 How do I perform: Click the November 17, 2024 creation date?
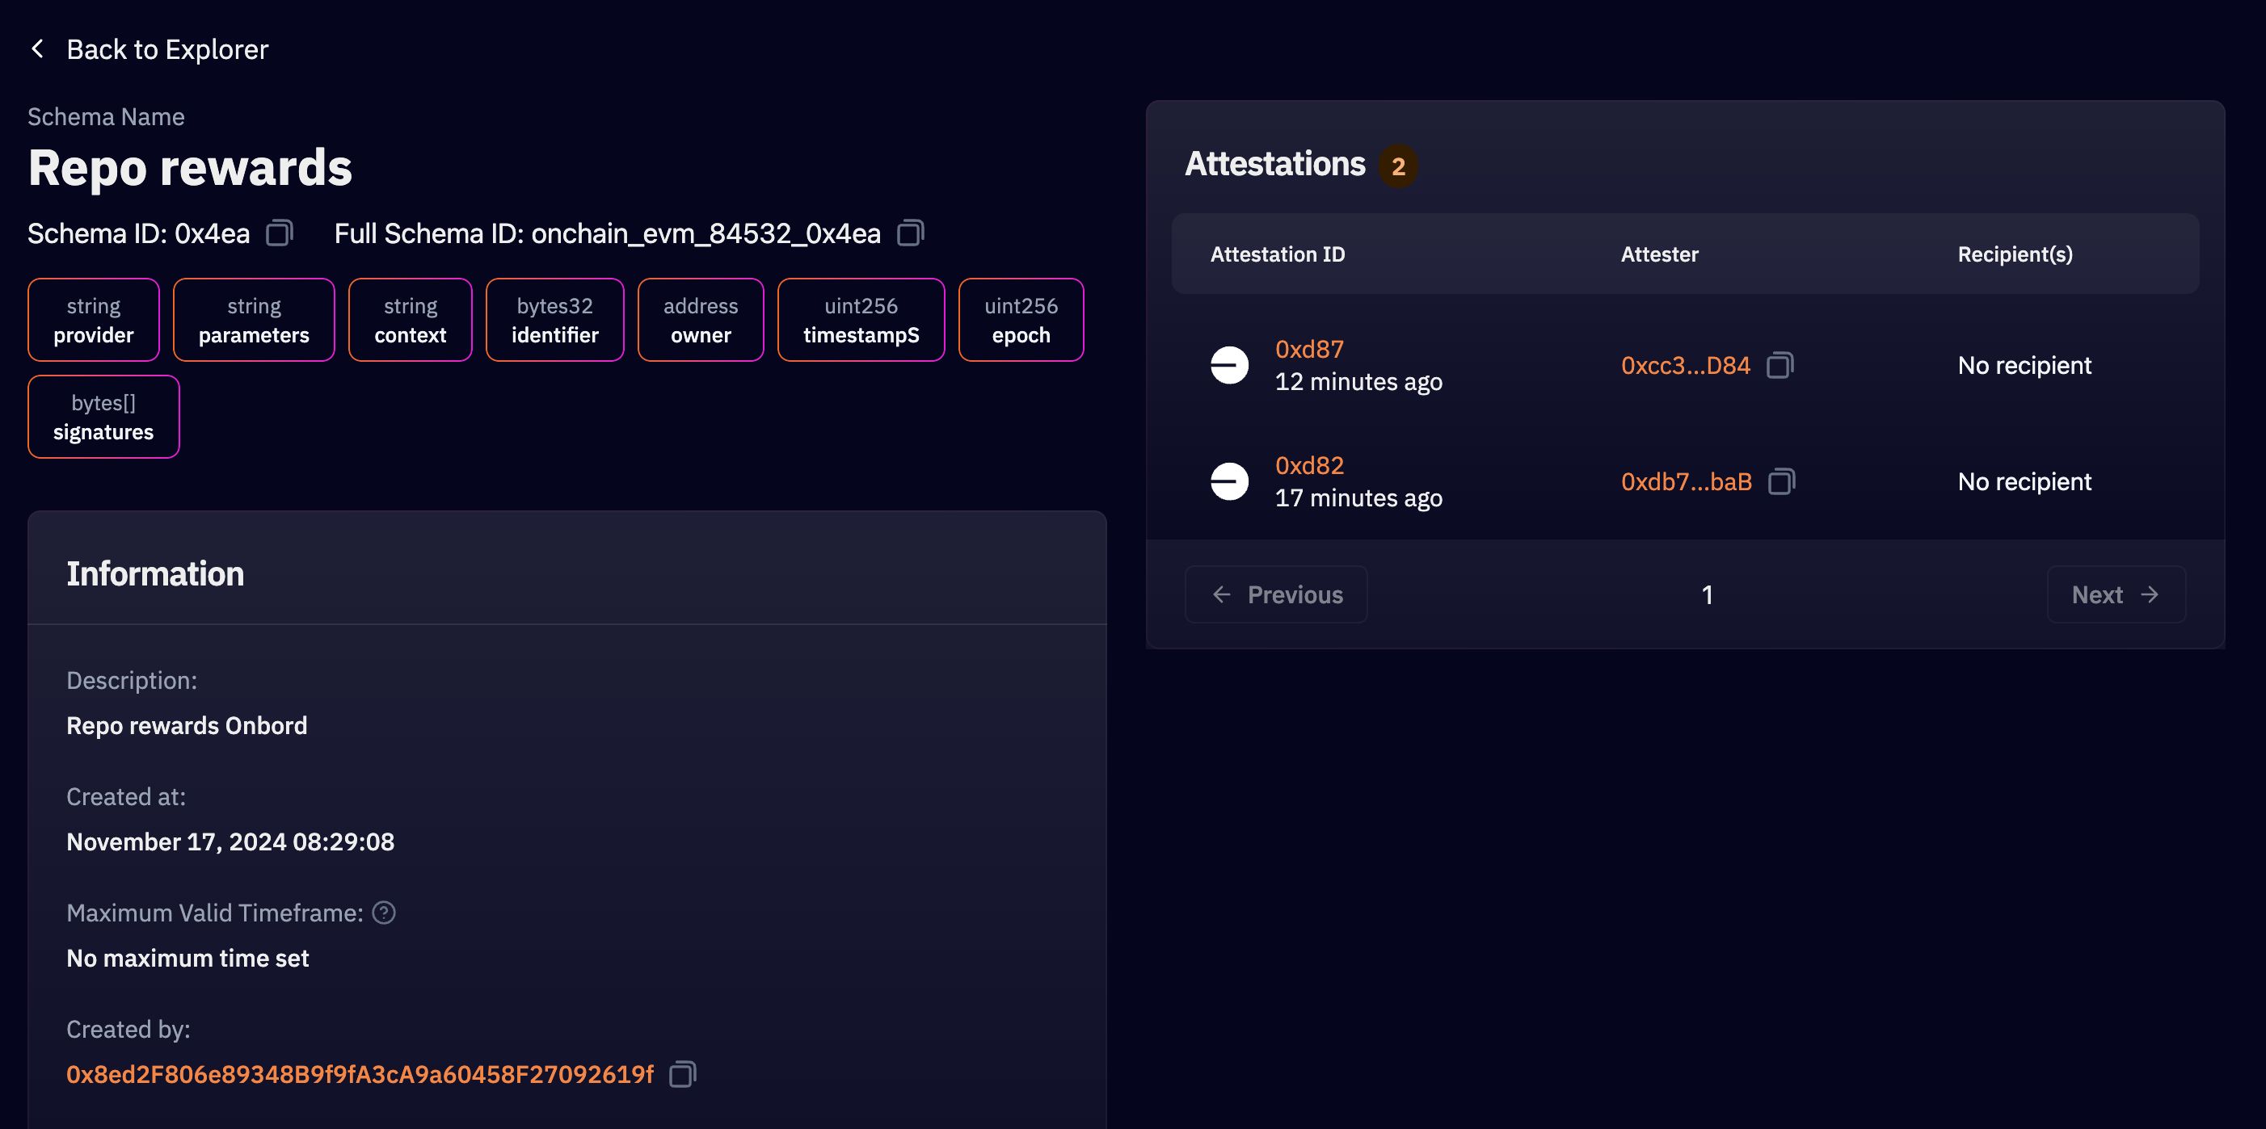click(x=230, y=842)
